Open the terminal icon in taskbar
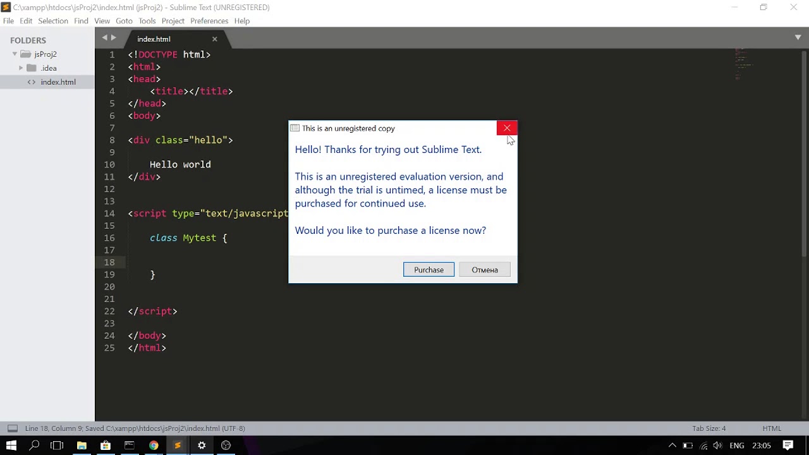This screenshot has width=809, height=455. [x=130, y=446]
